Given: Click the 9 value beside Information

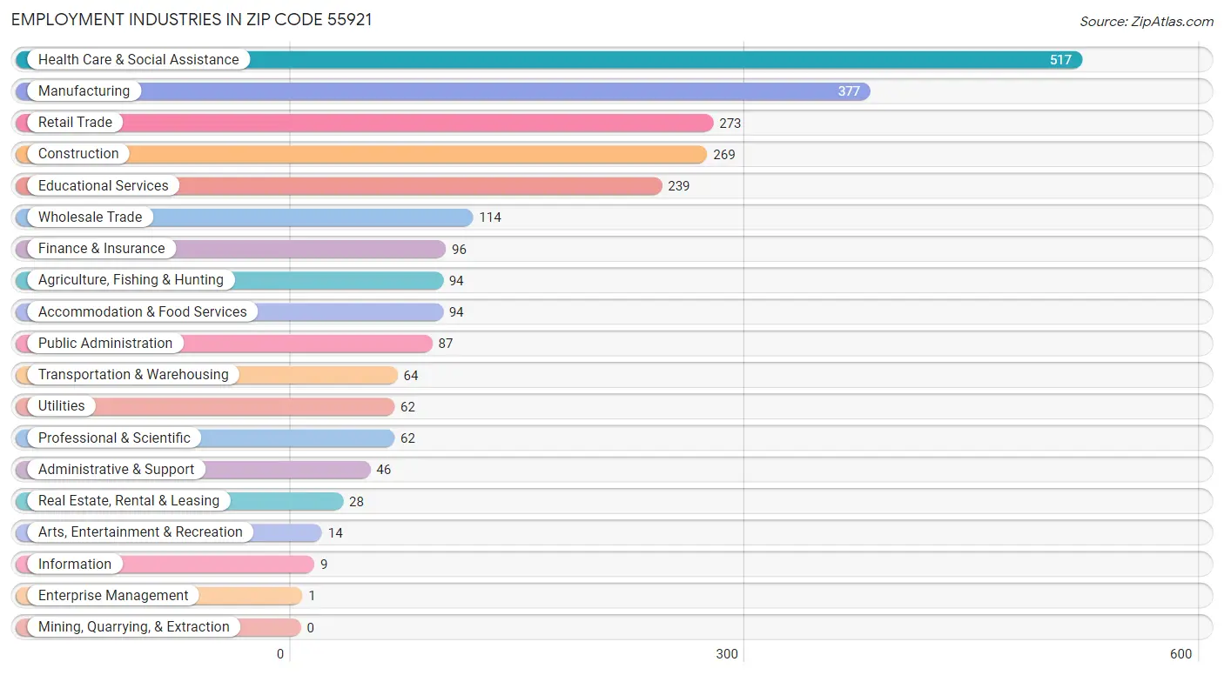Looking at the screenshot, I should 324,565.
